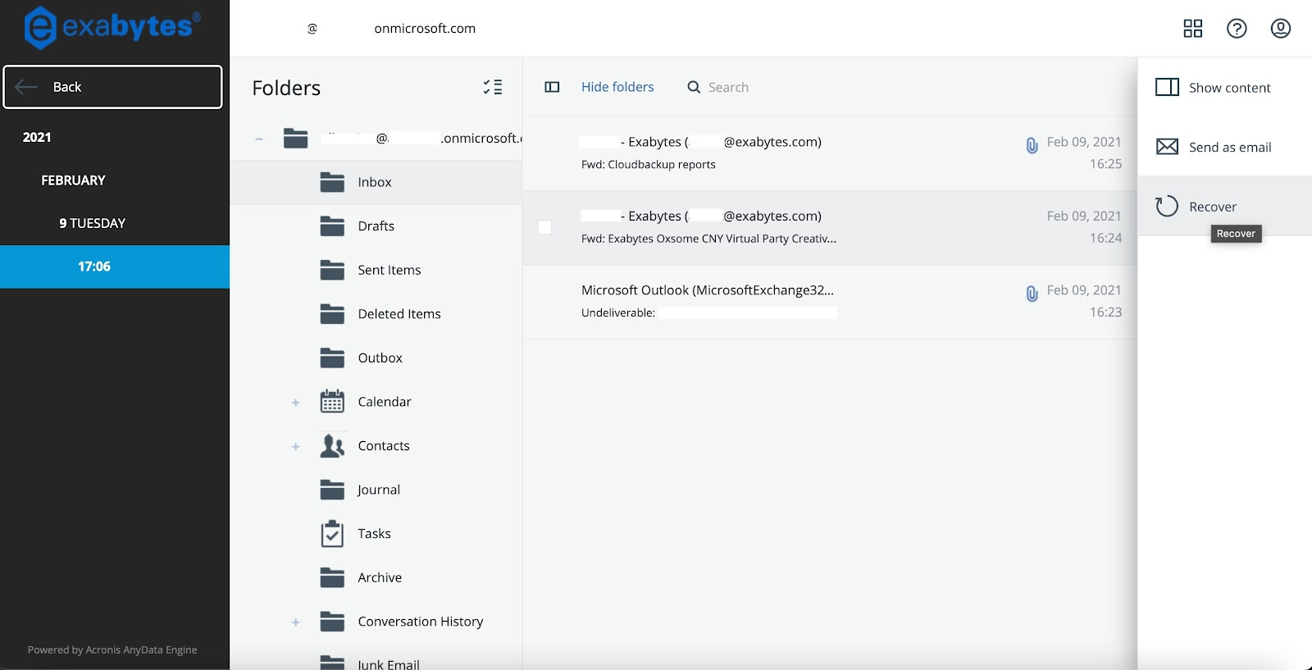Viewport: 1312px width, 670px height.
Task: Click the Conversation History folder icon
Action: (332, 622)
